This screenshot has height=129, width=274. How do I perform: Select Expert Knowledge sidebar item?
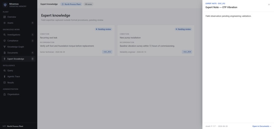(18, 59)
